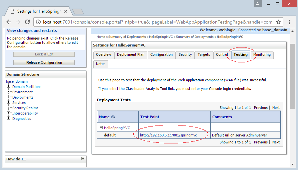Viewport: 298px width, 170px height.
Task: Open Domain Partitions link
Action: (27, 87)
